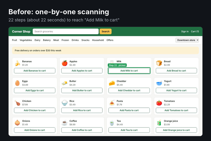
Task: Click the Coffee $8.99 price
Action: [x=73, y=124]
